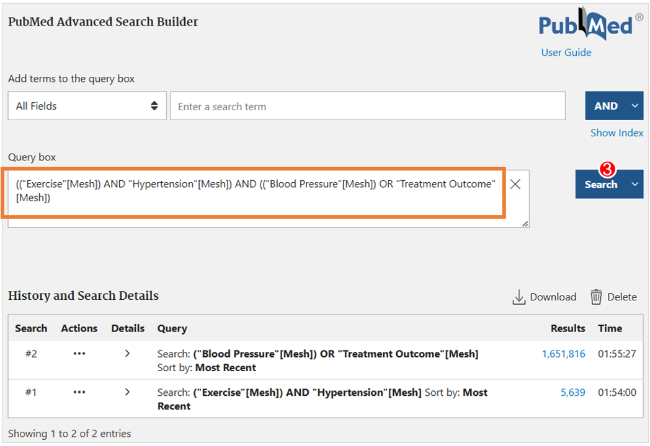Expand details chevron for search #1
650x446 pixels.
pos(127,391)
